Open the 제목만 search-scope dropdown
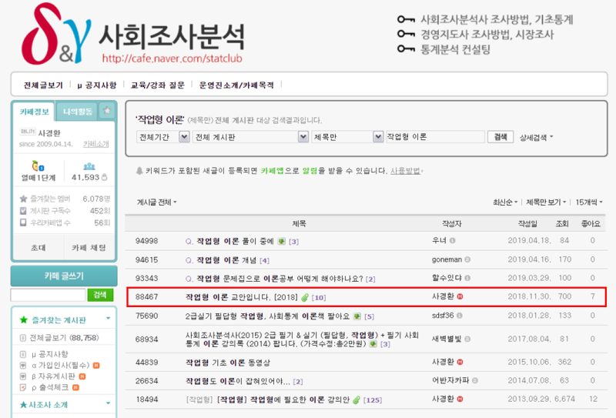616x418 pixels. [348, 137]
